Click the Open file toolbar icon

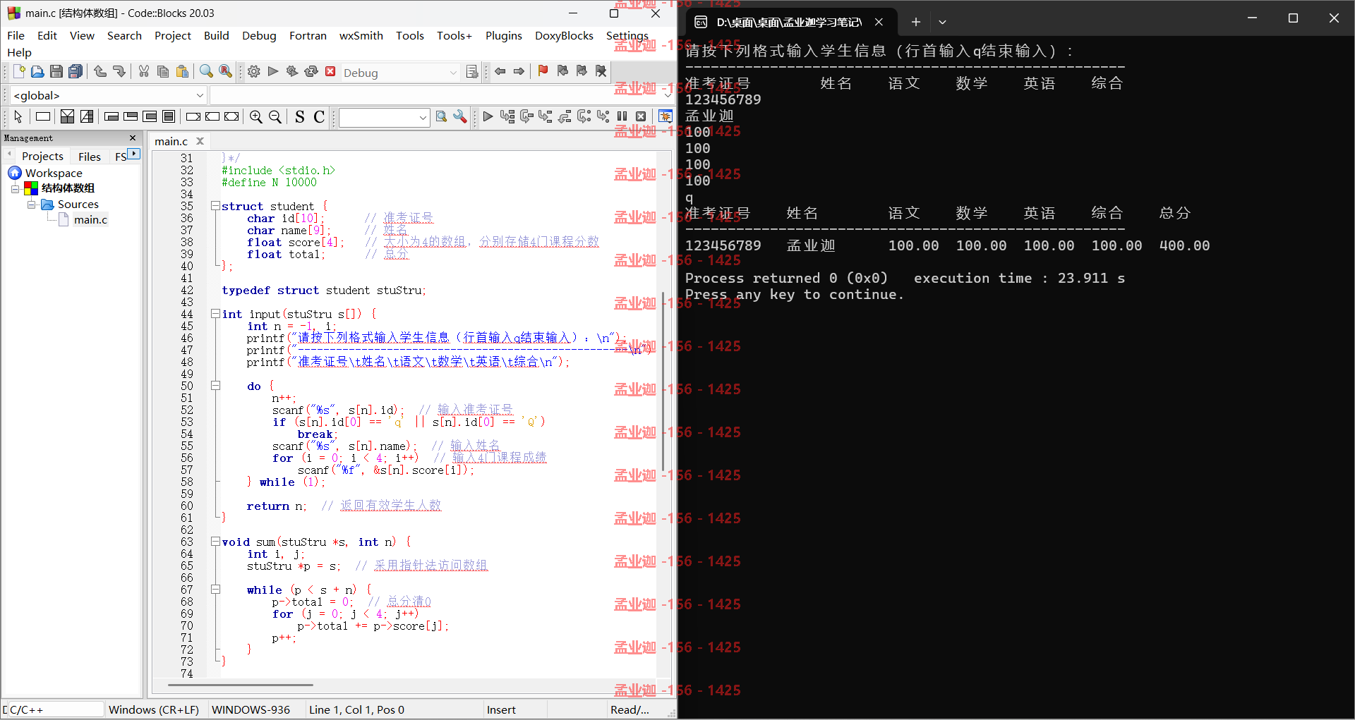37,71
